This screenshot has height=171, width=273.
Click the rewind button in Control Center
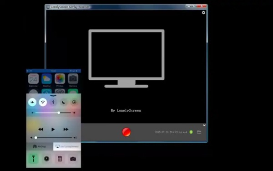pos(41,130)
